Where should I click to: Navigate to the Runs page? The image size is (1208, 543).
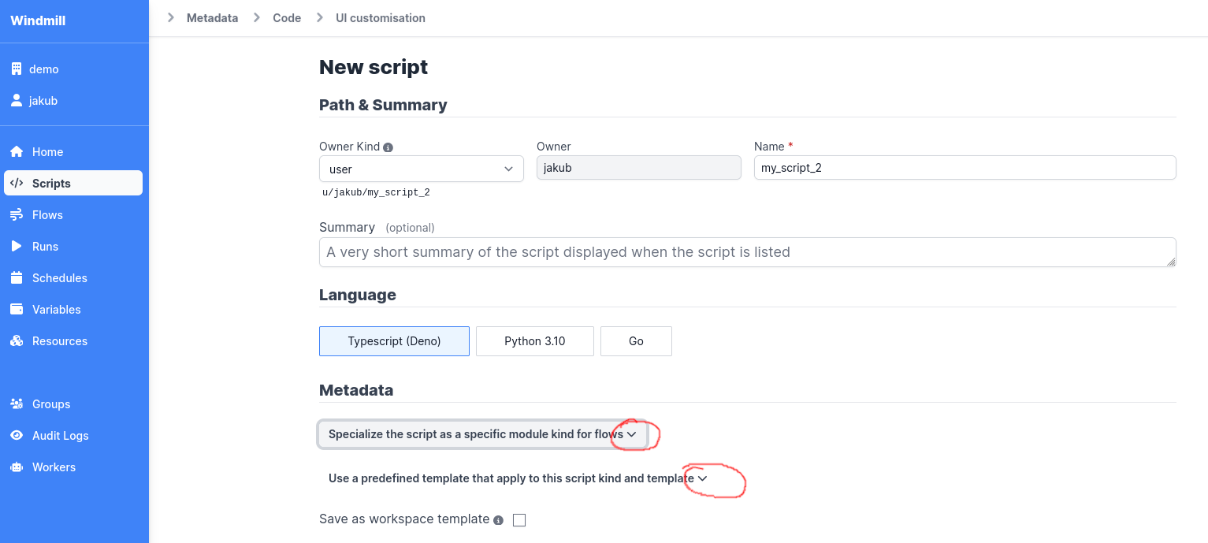coord(46,246)
